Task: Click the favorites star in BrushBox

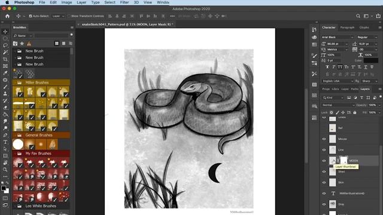Action: tap(22, 44)
